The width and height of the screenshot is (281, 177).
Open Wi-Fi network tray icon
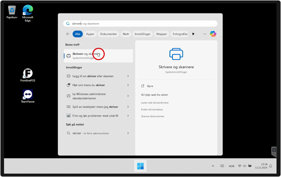pyautogui.click(x=240, y=166)
